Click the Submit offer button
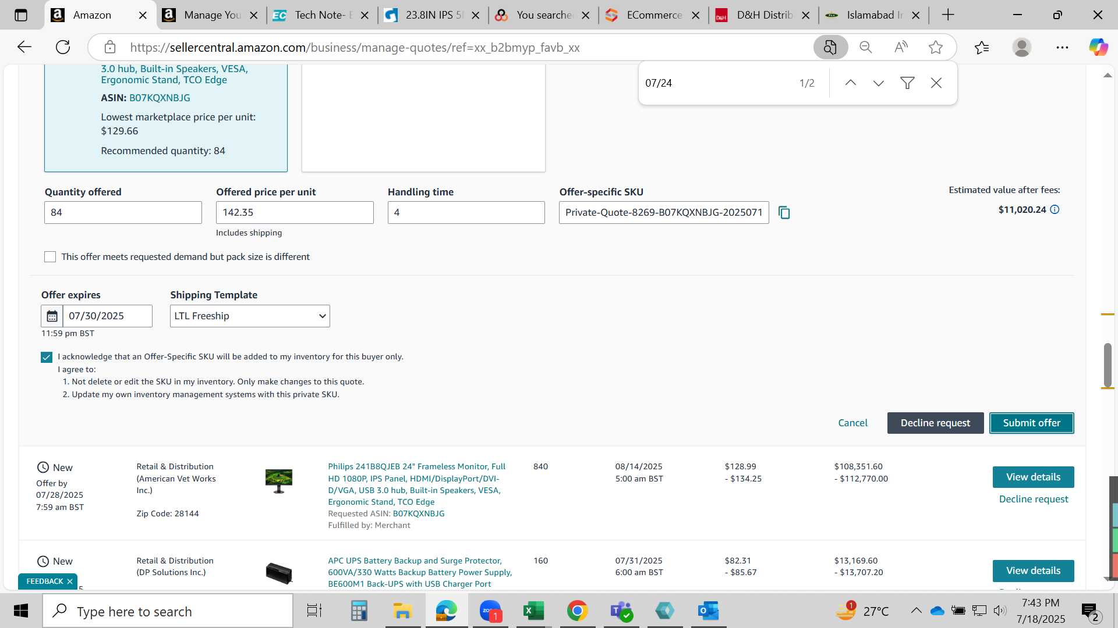This screenshot has height=628, width=1118. pyautogui.click(x=1031, y=423)
